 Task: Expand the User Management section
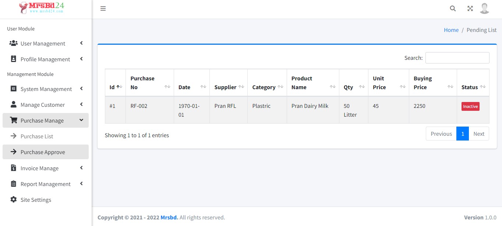pos(81,43)
